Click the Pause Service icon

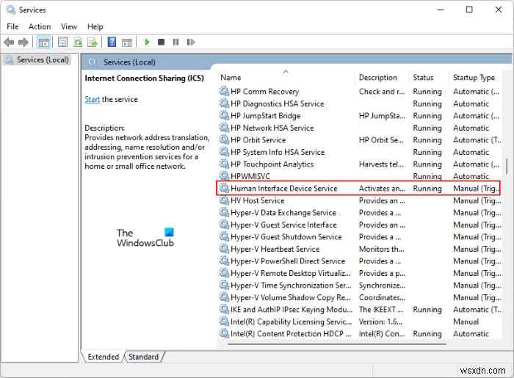coord(175,42)
